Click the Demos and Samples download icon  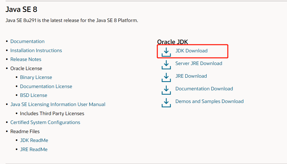(166, 102)
